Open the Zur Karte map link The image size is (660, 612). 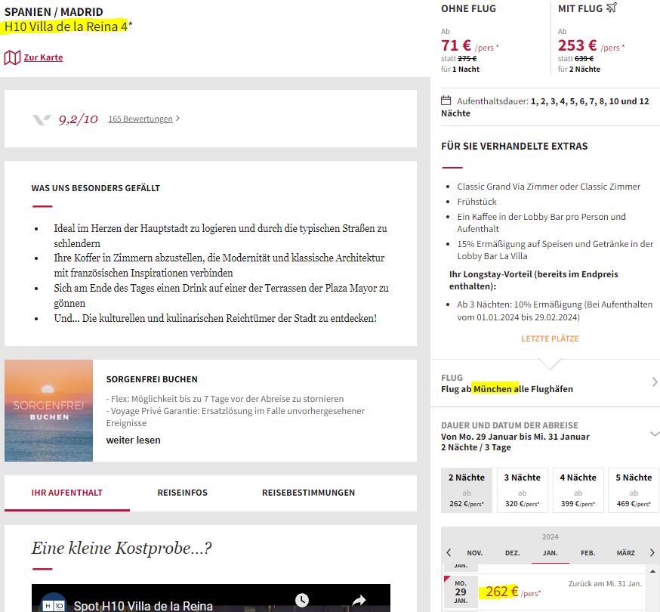click(43, 57)
